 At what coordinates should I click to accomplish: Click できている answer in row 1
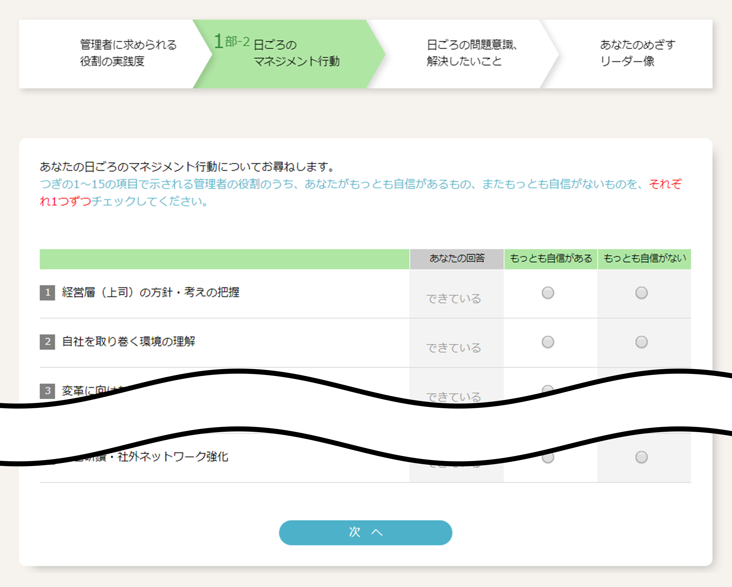pyautogui.click(x=454, y=299)
